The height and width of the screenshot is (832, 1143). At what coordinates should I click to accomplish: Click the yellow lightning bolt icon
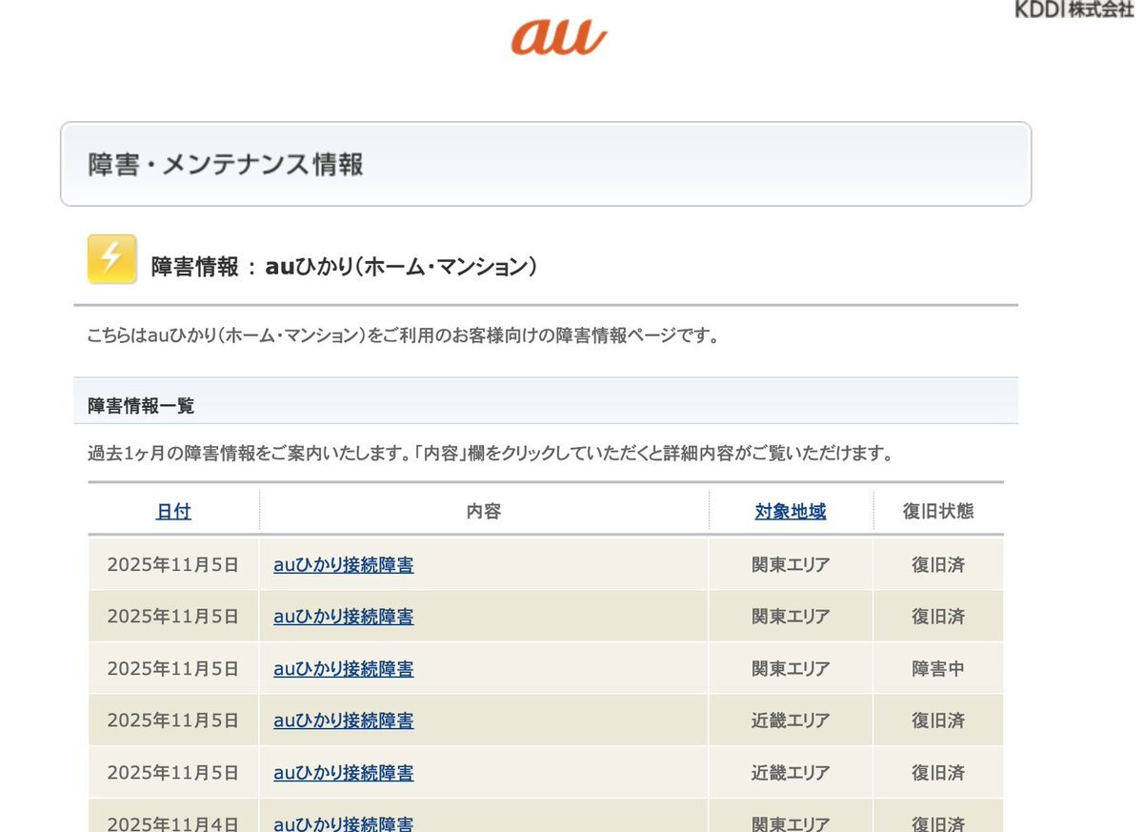(111, 259)
